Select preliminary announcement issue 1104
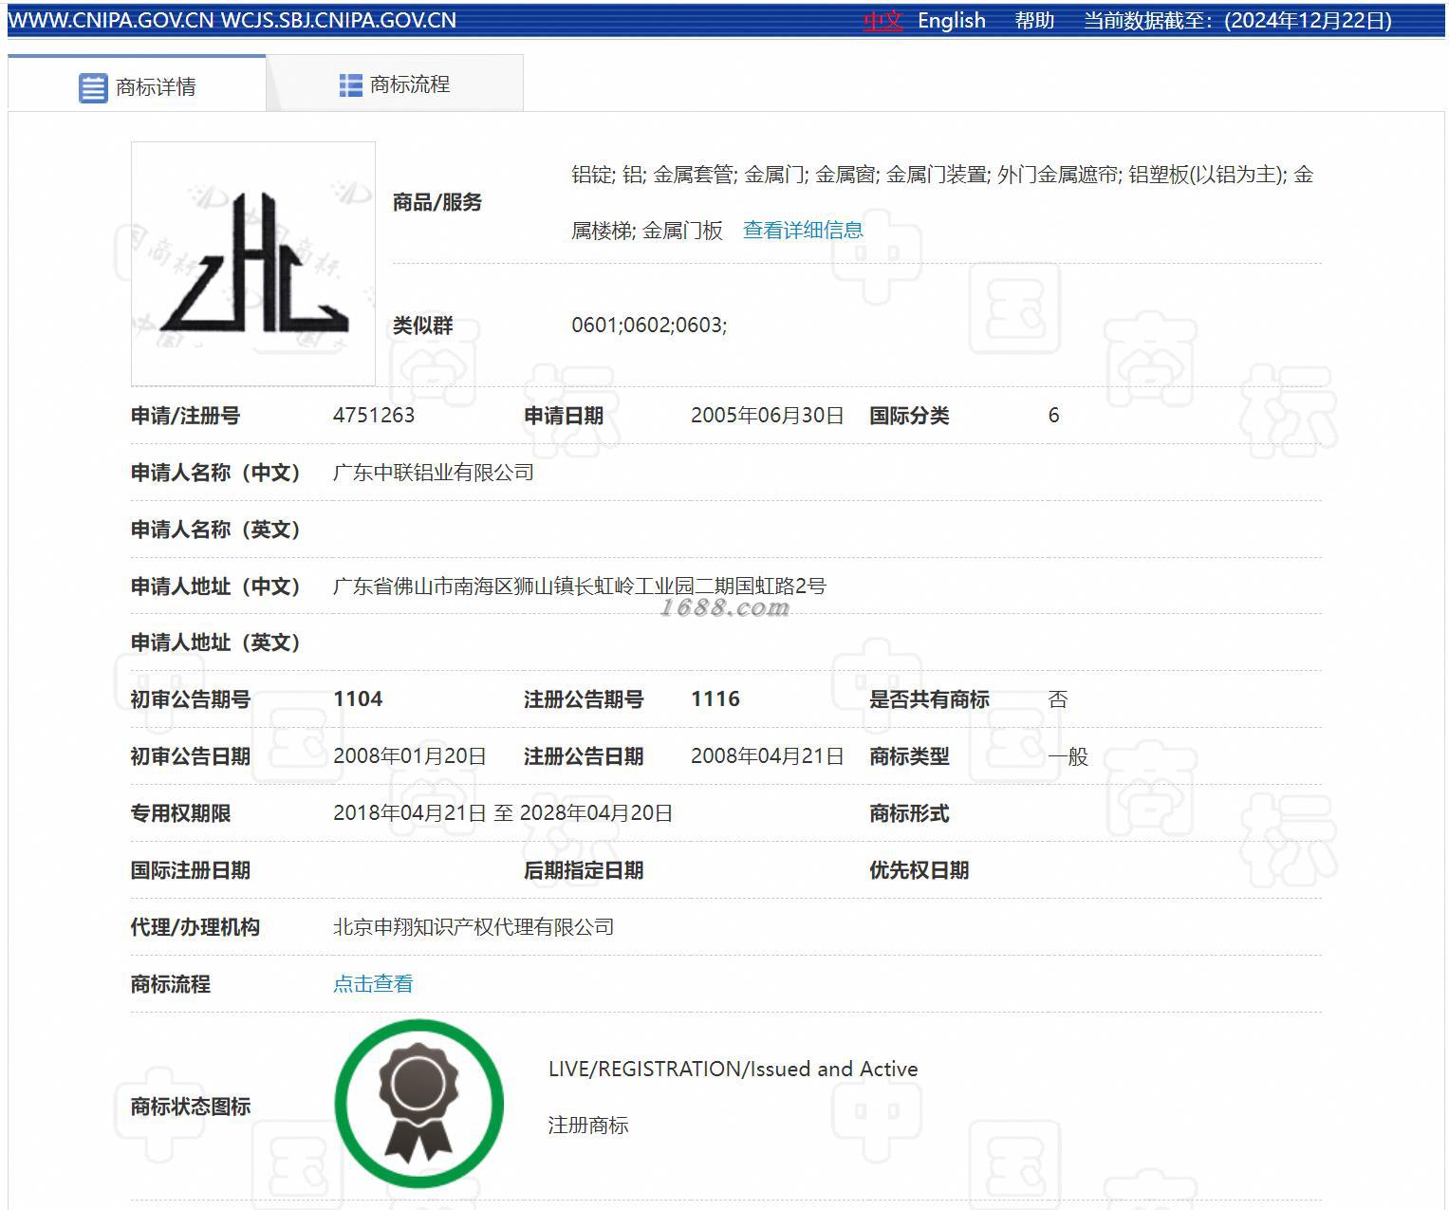The height and width of the screenshot is (1210, 1449). tap(358, 699)
